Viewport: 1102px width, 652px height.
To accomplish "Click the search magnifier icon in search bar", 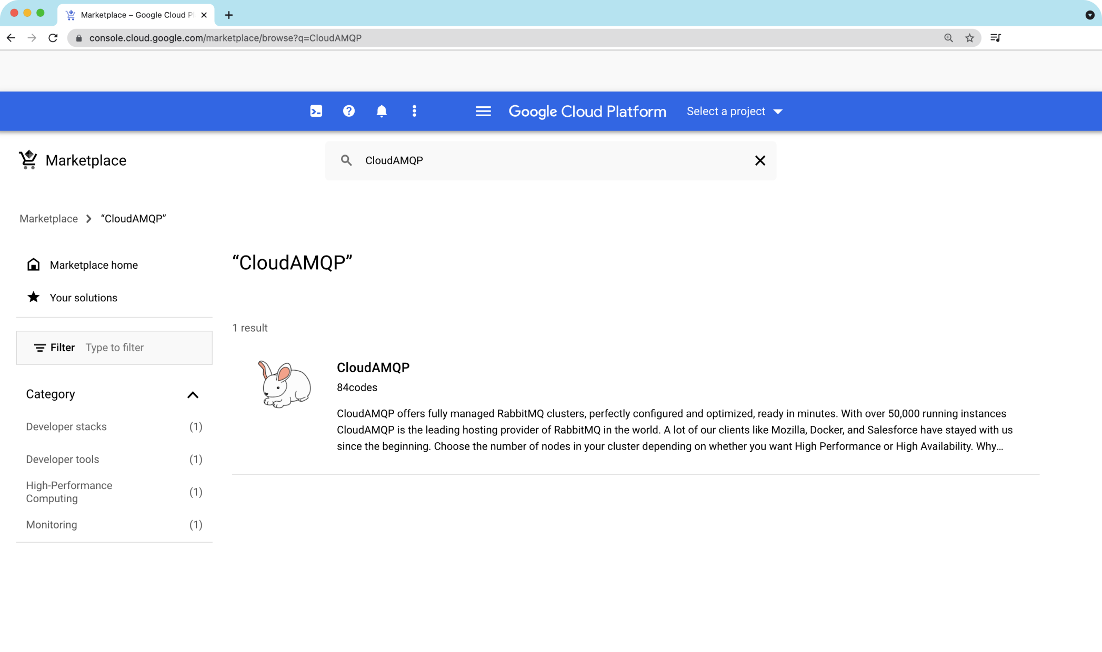I will 347,161.
